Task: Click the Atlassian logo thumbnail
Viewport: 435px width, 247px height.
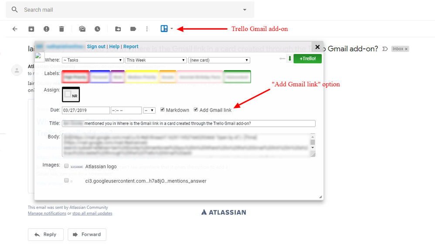Action: 77,166
